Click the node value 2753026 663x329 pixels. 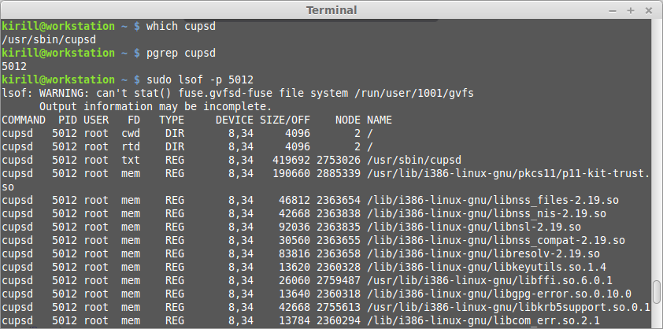point(339,161)
